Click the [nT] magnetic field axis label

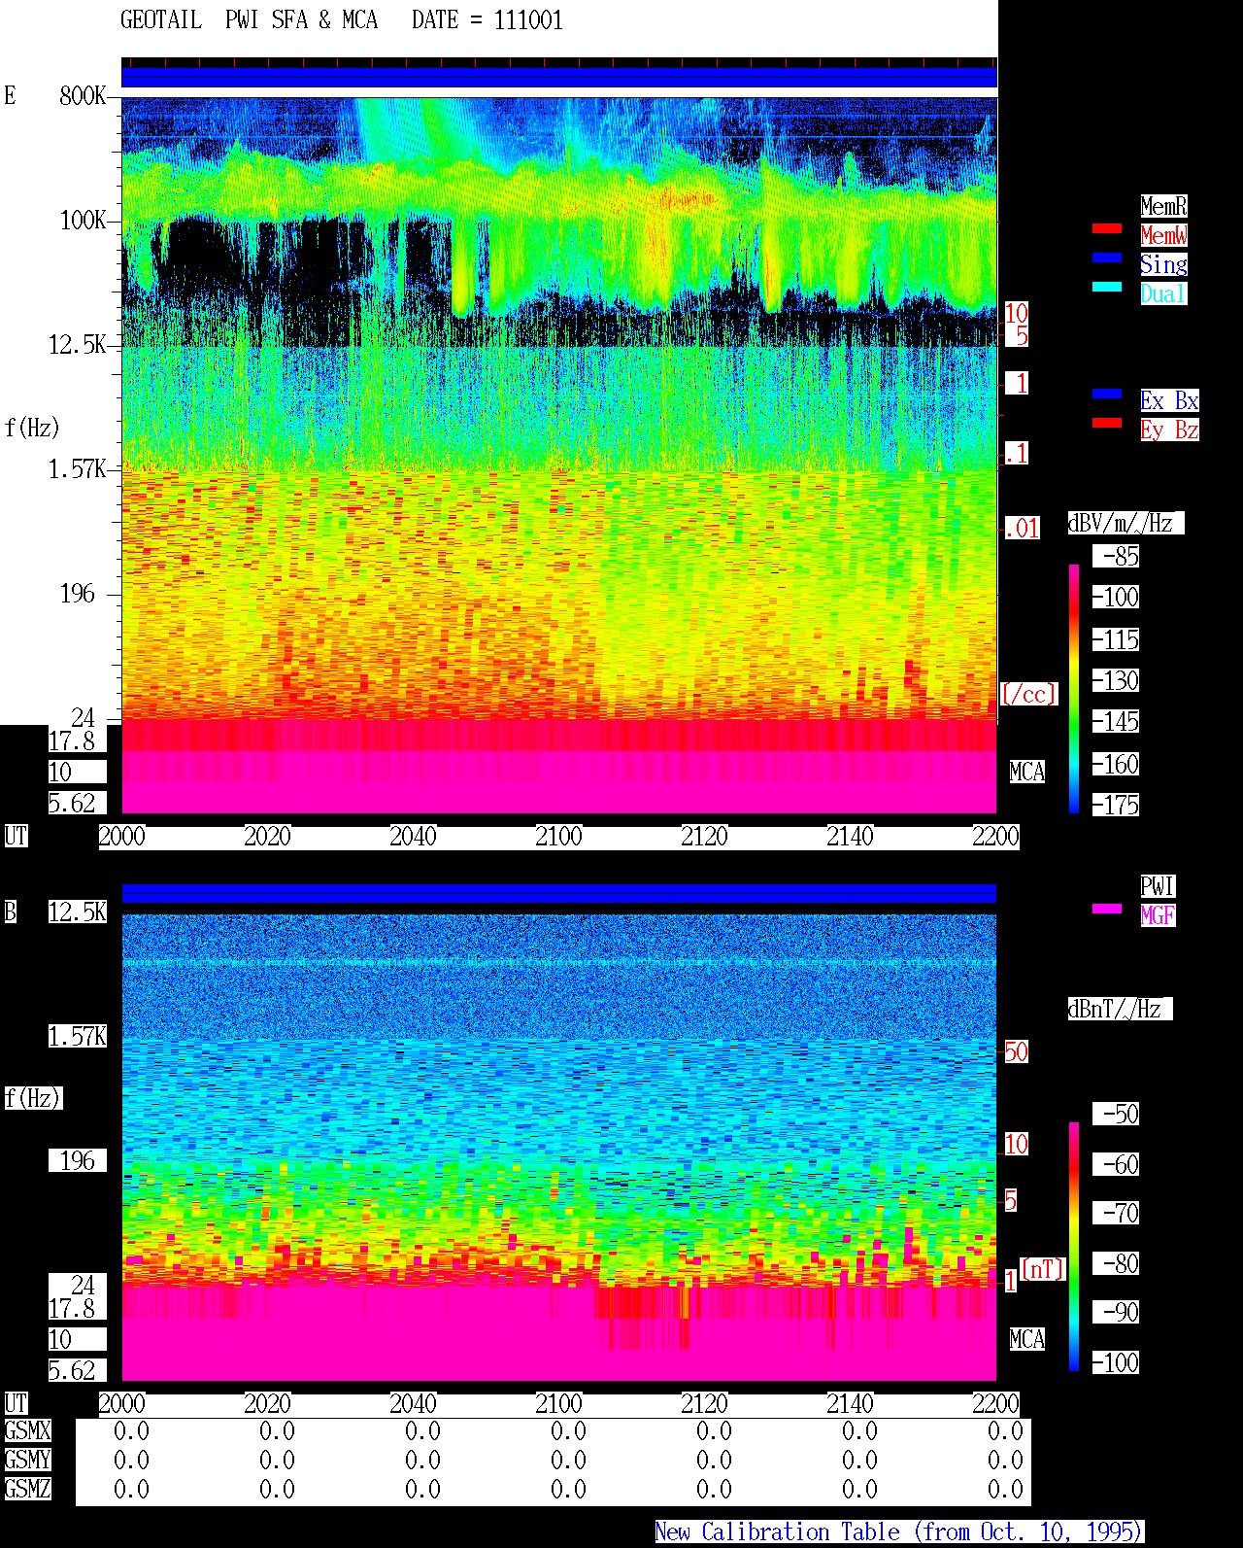click(x=1043, y=1269)
